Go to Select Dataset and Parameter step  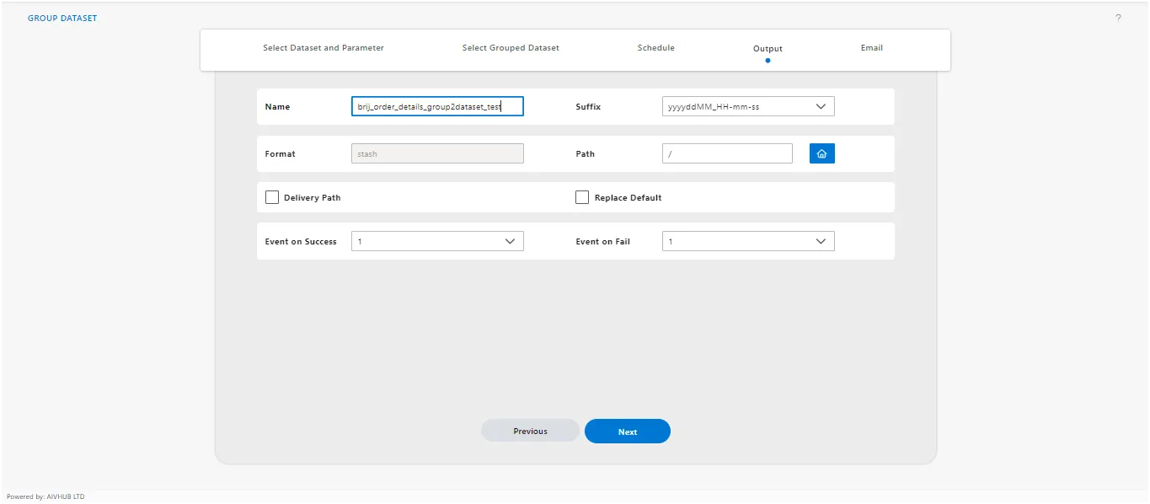(324, 48)
